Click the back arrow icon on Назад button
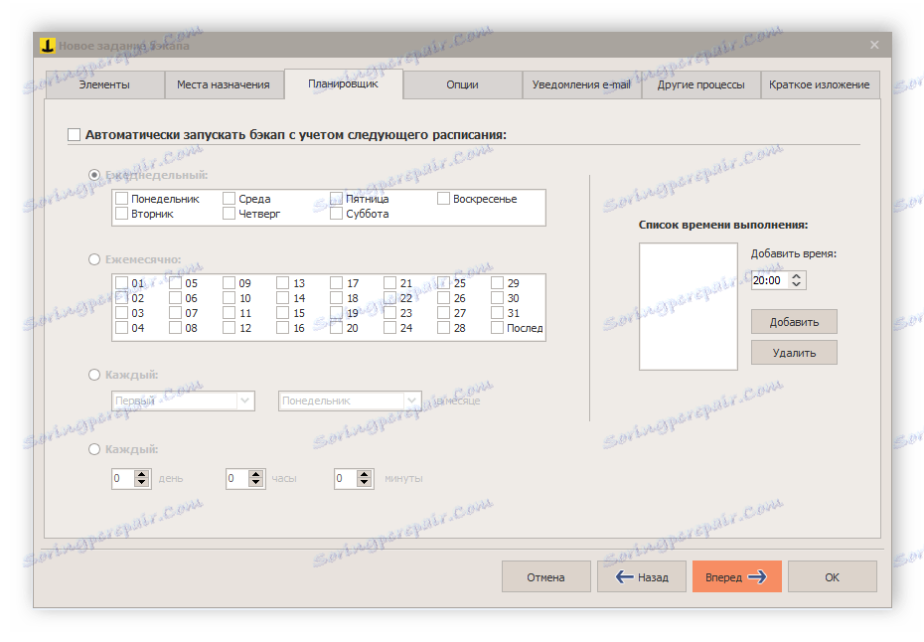 (625, 576)
